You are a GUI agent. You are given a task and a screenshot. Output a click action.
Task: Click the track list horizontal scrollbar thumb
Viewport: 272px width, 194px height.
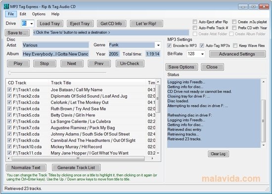[78, 158]
